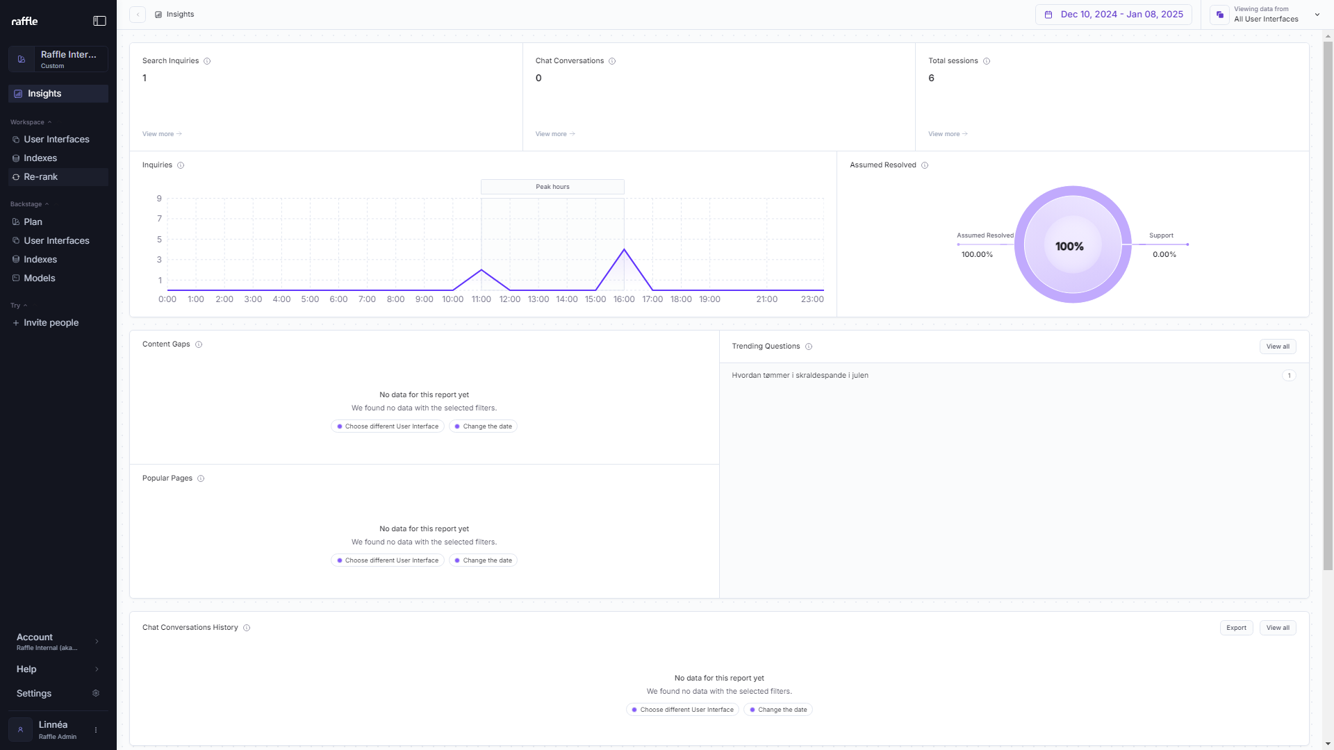This screenshot has width=1334, height=750.
Task: Open Models in Backstage menu
Action: (40, 278)
